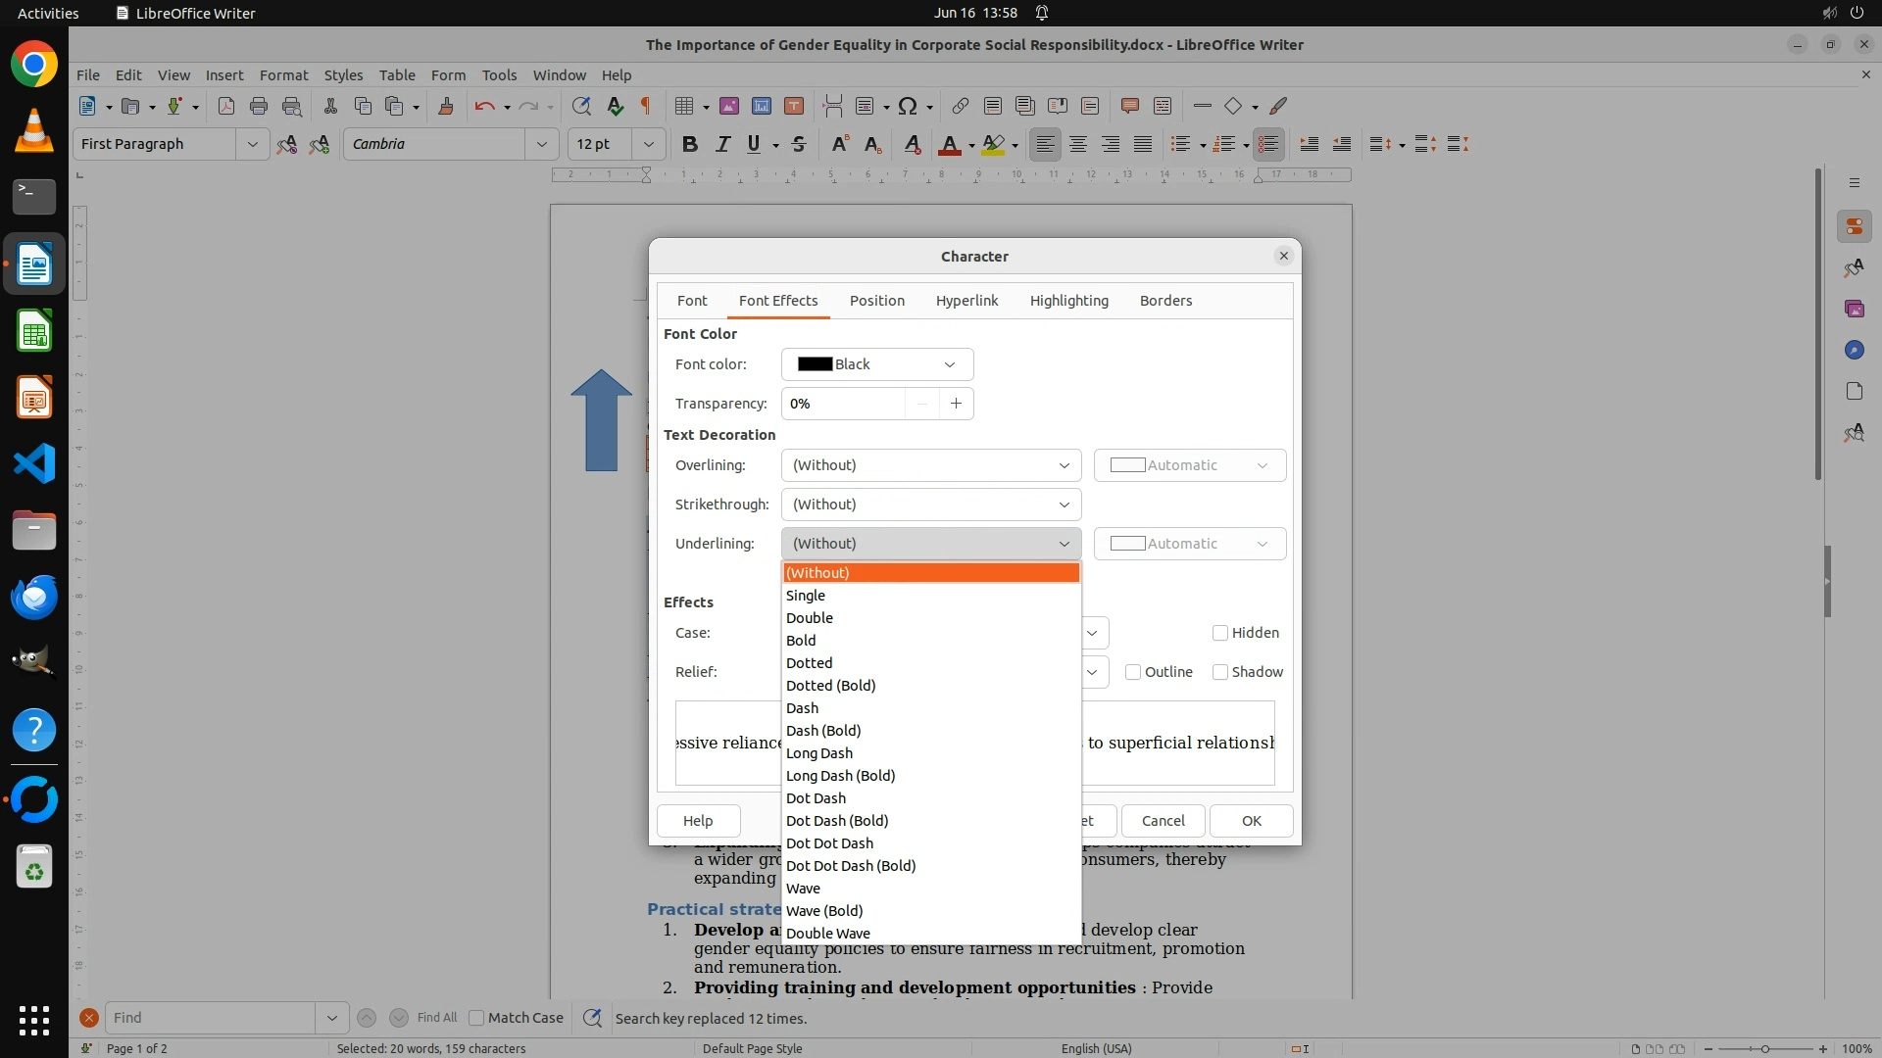Click the print icon in toolbar

coord(259,106)
